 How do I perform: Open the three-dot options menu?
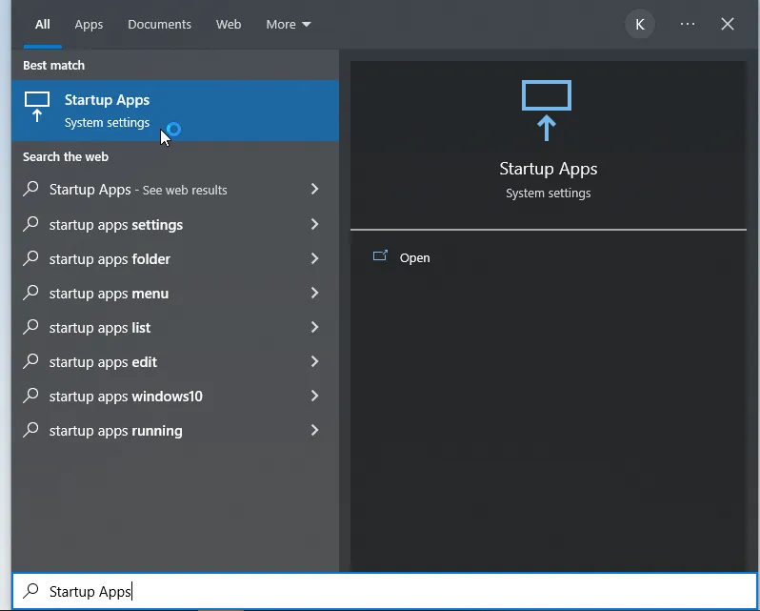pyautogui.click(x=688, y=25)
